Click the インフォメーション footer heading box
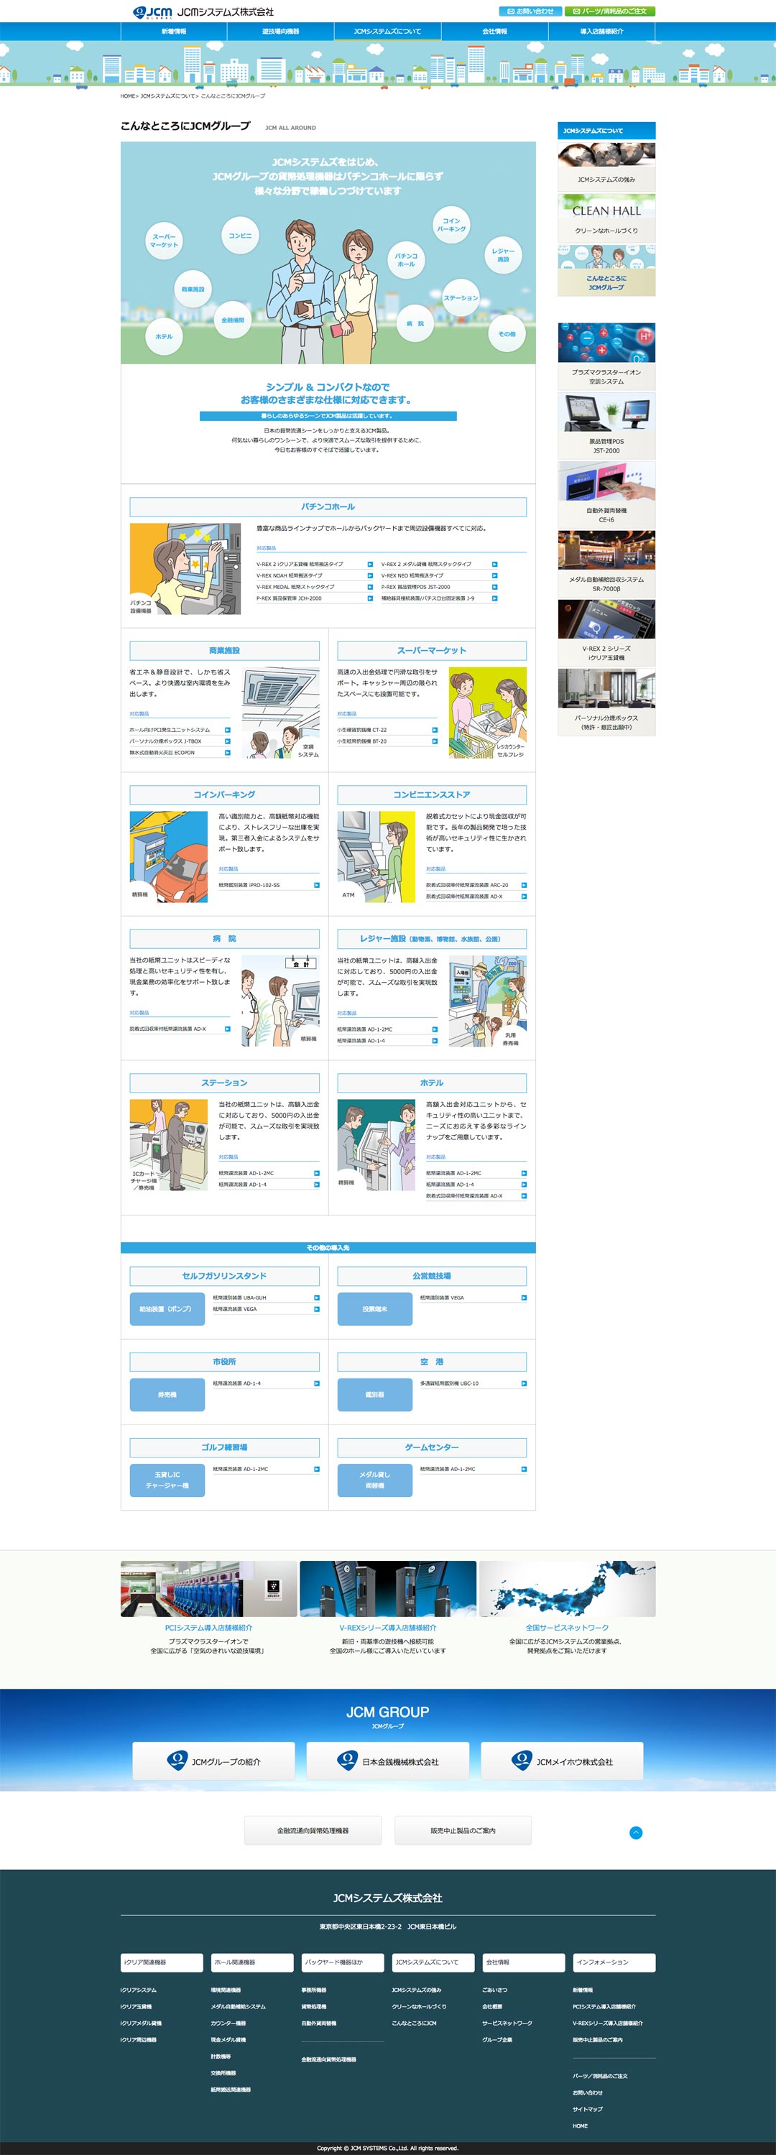 click(x=614, y=1962)
